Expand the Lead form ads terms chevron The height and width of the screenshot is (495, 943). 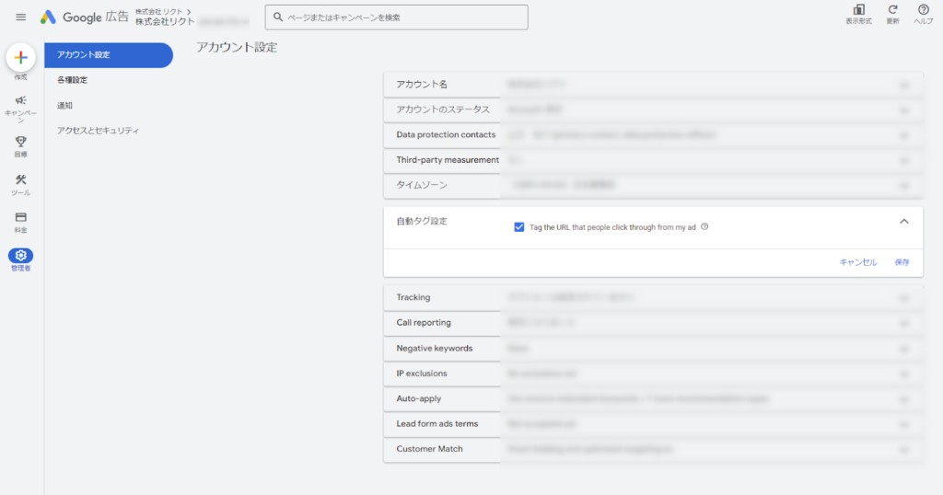[904, 425]
